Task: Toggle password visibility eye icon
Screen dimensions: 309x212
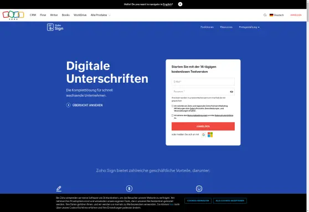Action: pyautogui.click(x=231, y=92)
